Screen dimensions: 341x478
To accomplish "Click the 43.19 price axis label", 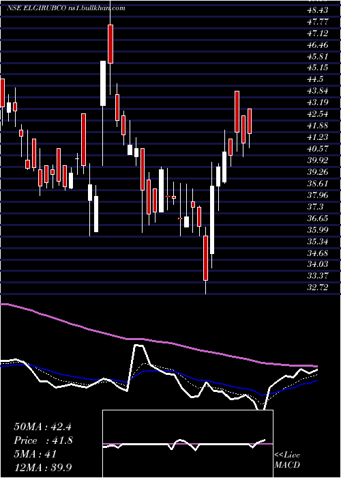I will coord(318,102).
